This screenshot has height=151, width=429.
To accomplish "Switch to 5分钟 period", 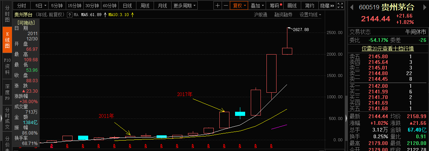I will pos(57,6).
